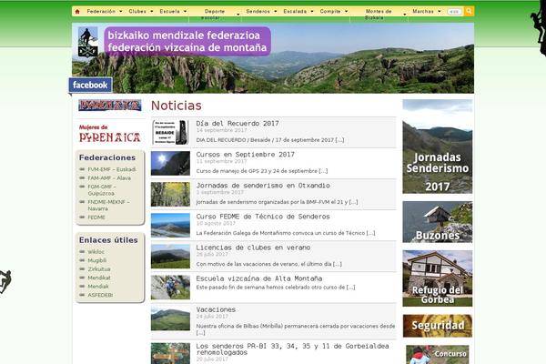Open the Cursos en Septiembre 2017 headline
Screen dimensions: 546x364
pos(245,155)
